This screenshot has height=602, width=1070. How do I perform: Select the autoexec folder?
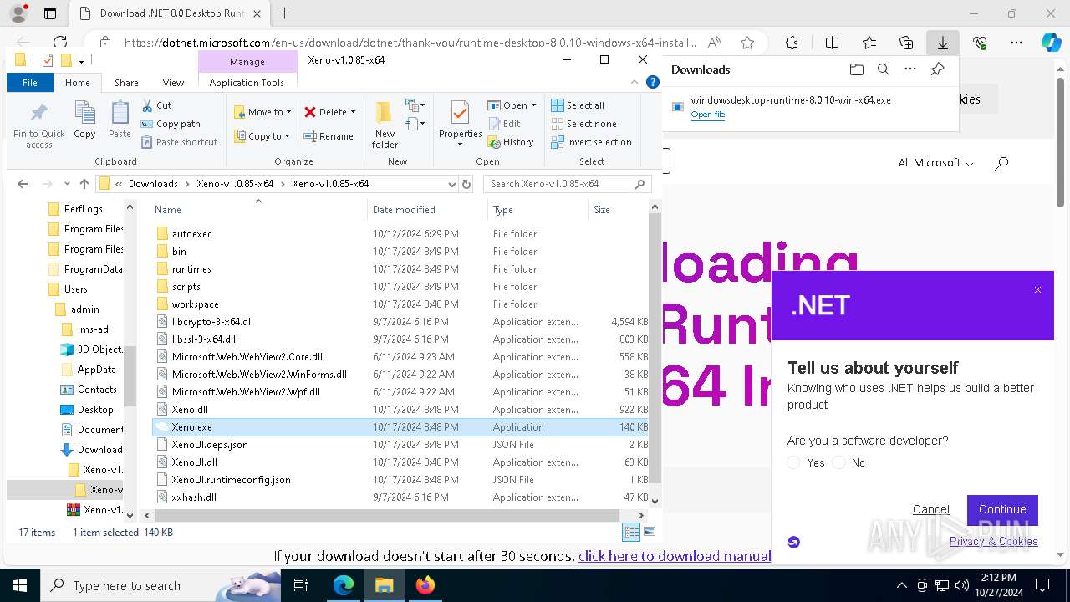400,234
